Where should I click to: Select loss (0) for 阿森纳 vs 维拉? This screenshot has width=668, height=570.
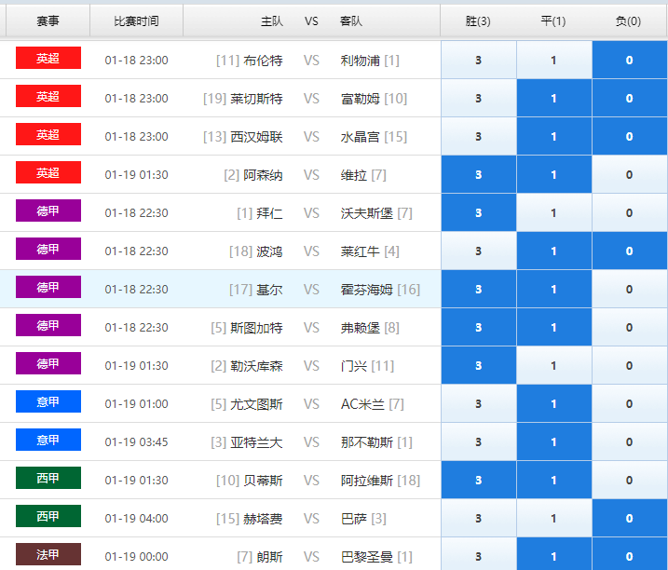click(629, 174)
